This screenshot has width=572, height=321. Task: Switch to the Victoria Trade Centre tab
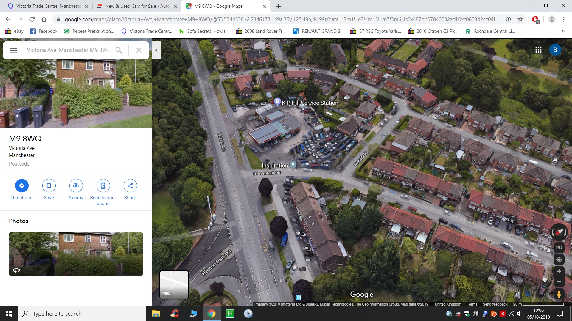click(x=48, y=6)
